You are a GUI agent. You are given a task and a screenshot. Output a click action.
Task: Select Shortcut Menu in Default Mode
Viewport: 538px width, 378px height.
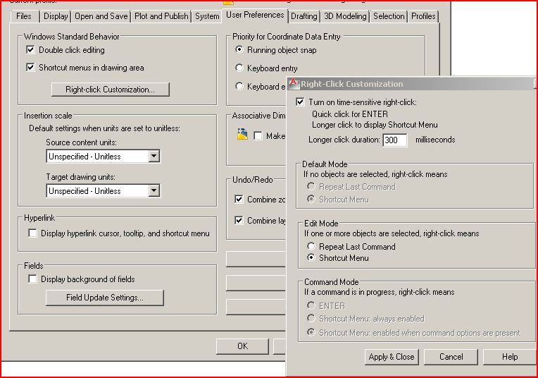pyautogui.click(x=311, y=199)
